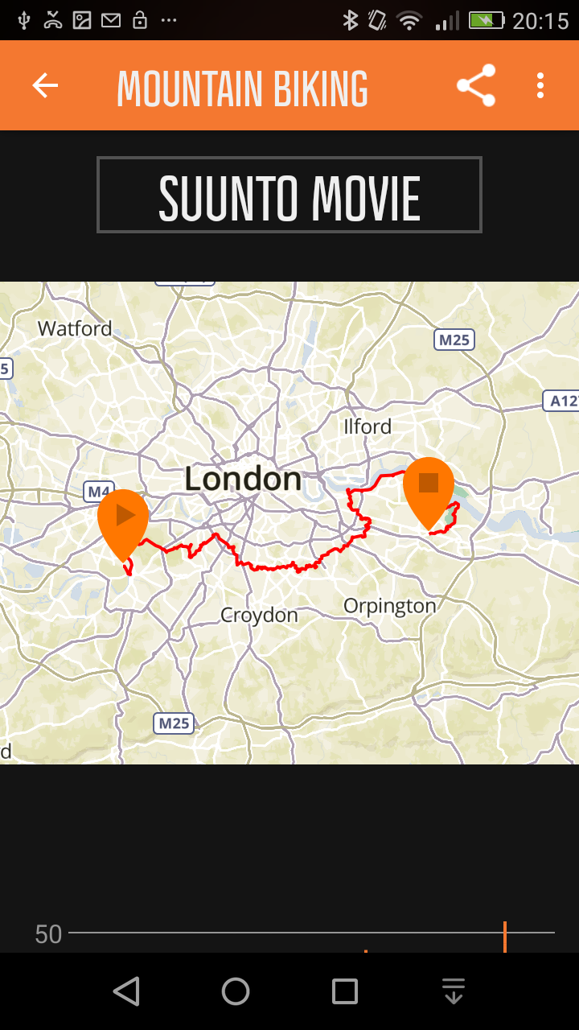This screenshot has width=579, height=1030.
Task: Open the share icon
Action: 476,85
